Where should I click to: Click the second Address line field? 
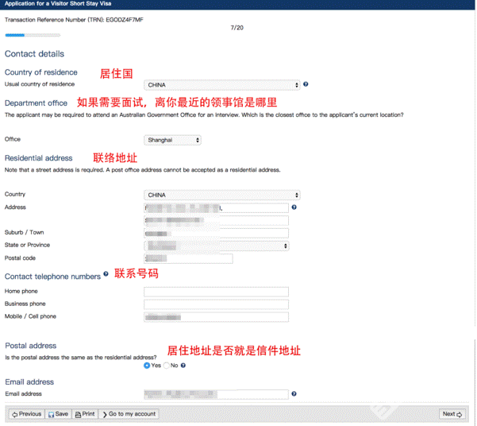[x=217, y=221]
